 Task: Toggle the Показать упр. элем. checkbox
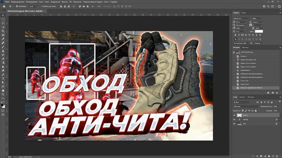(x=41, y=6)
